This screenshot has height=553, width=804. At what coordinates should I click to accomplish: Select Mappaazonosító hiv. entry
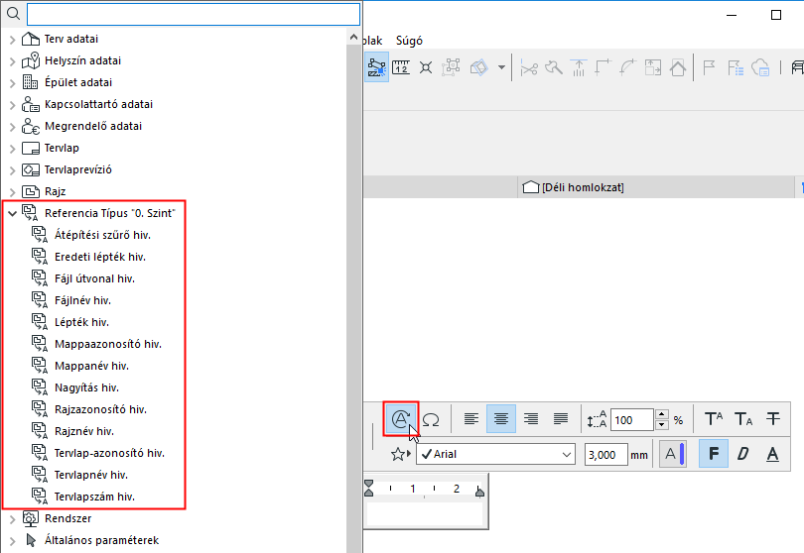(x=107, y=344)
